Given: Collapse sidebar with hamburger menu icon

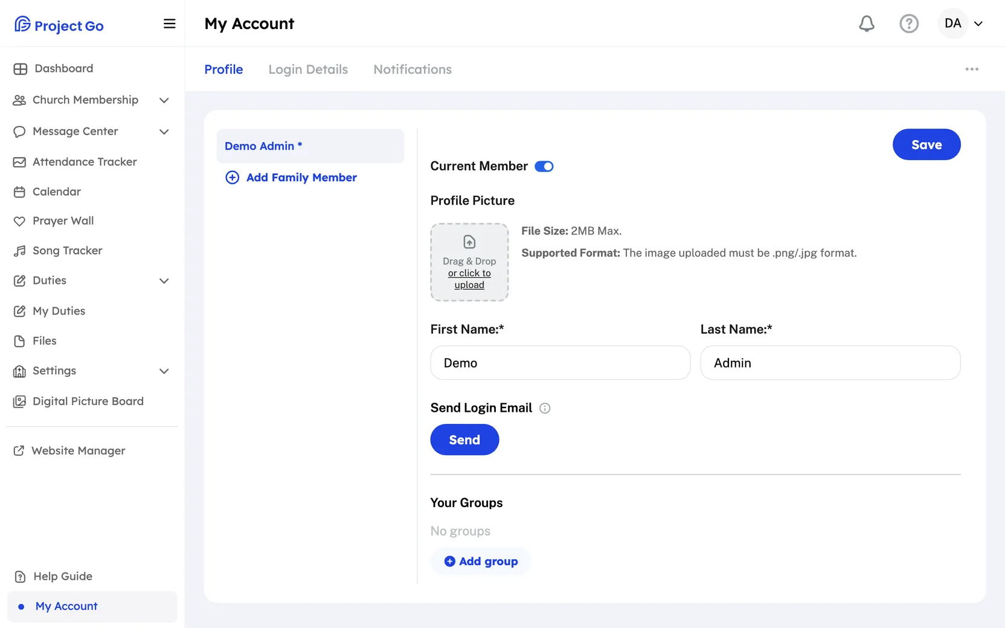Looking at the screenshot, I should pyautogui.click(x=170, y=24).
